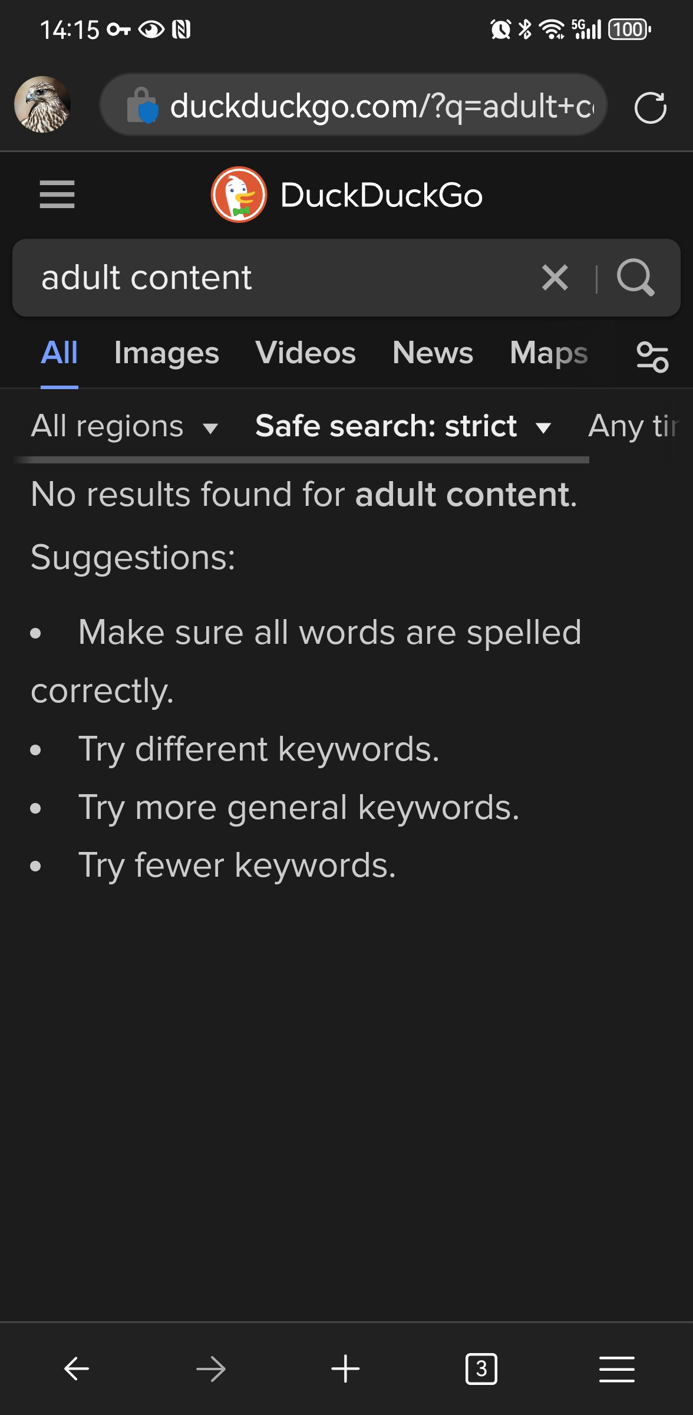
Task: Open a new tab with the plus icon
Action: [x=345, y=1369]
